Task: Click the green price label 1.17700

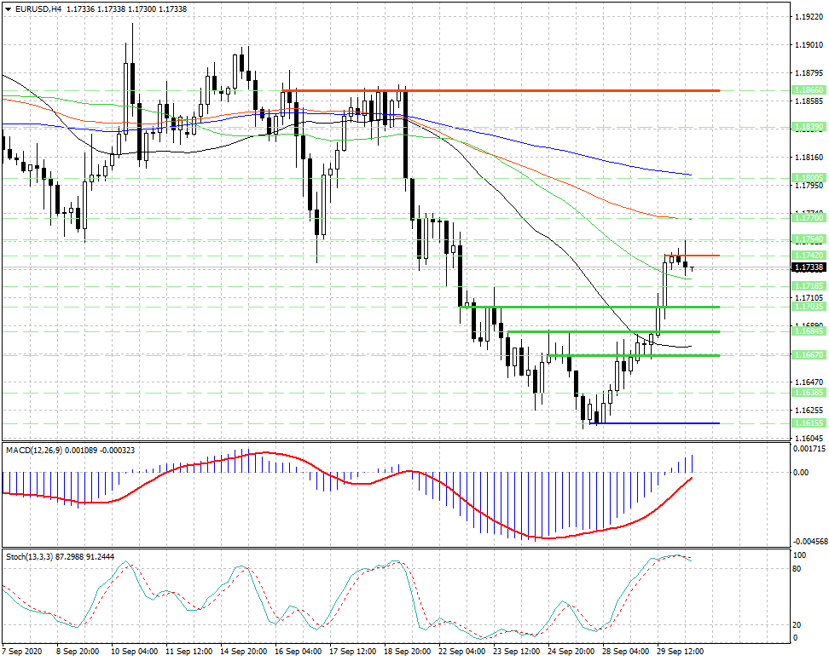Action: pyautogui.click(x=809, y=217)
